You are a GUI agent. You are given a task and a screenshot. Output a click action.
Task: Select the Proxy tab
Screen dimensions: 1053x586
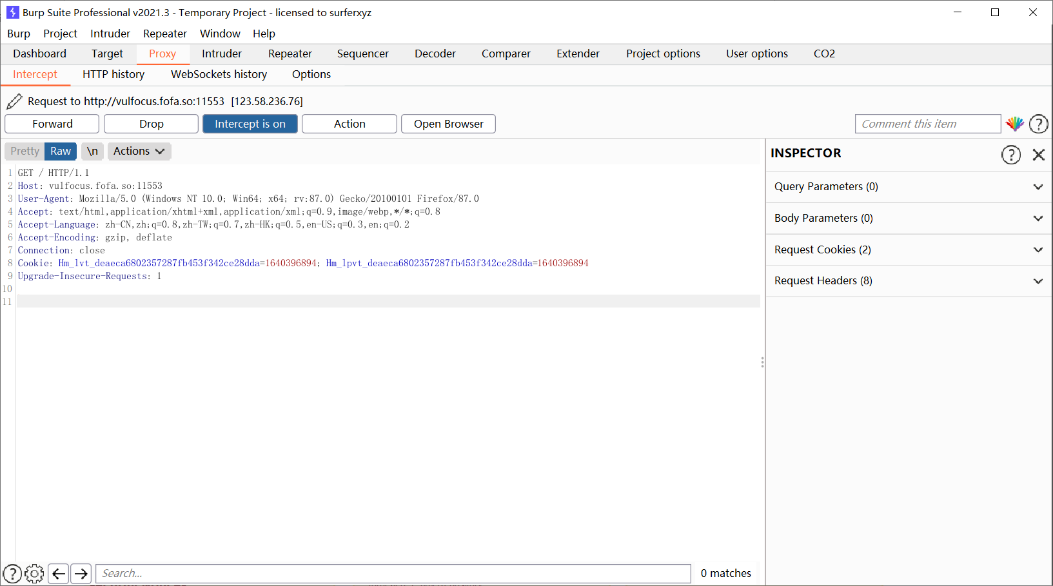point(162,54)
